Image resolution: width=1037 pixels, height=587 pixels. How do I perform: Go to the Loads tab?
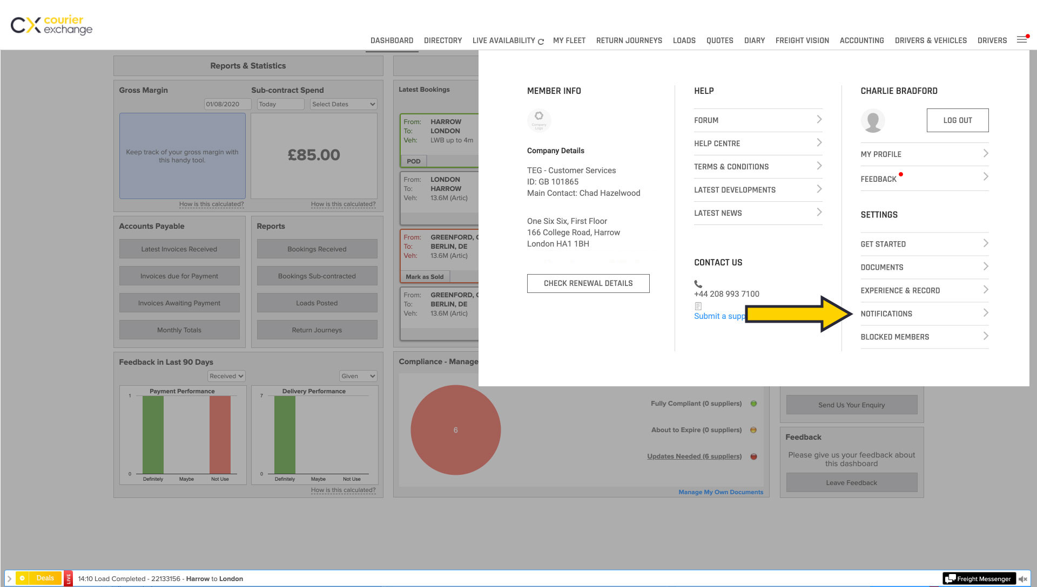click(684, 40)
